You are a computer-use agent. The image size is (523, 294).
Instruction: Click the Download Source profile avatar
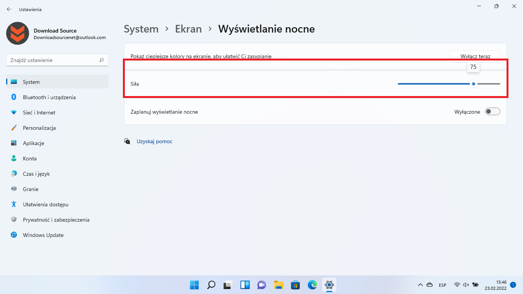pos(18,33)
